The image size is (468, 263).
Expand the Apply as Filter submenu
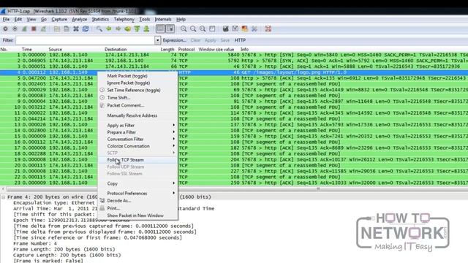point(137,125)
